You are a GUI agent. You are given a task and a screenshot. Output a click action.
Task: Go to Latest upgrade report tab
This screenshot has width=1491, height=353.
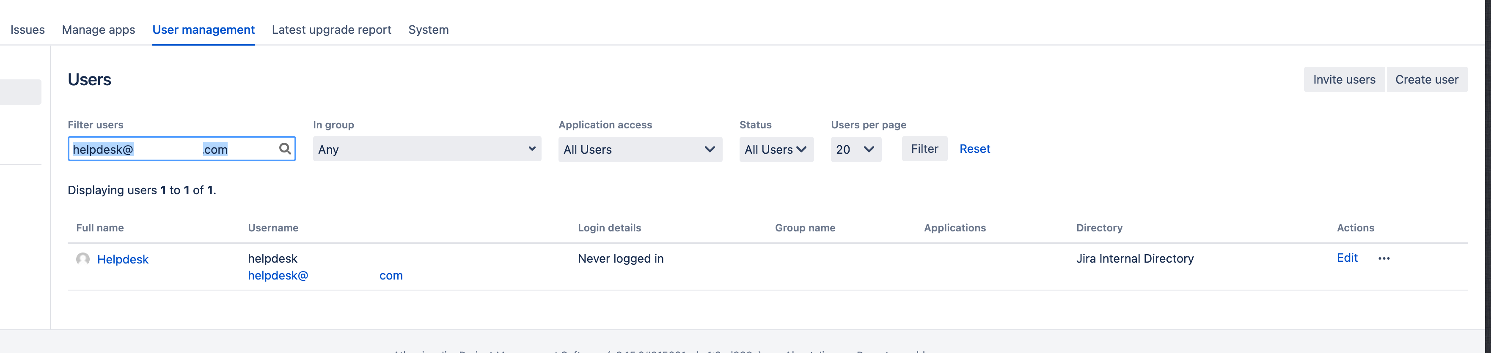pyautogui.click(x=332, y=30)
